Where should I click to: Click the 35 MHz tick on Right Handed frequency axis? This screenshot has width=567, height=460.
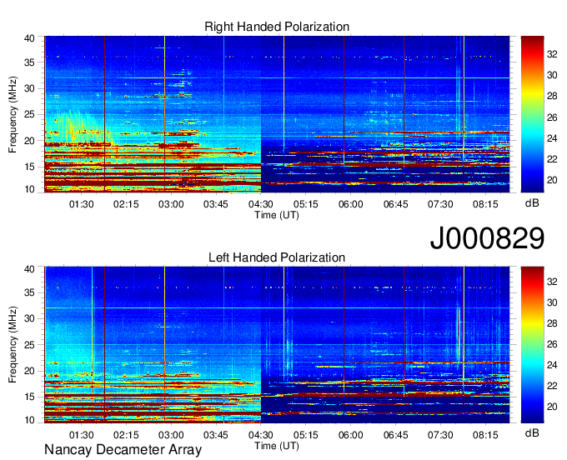(29, 62)
